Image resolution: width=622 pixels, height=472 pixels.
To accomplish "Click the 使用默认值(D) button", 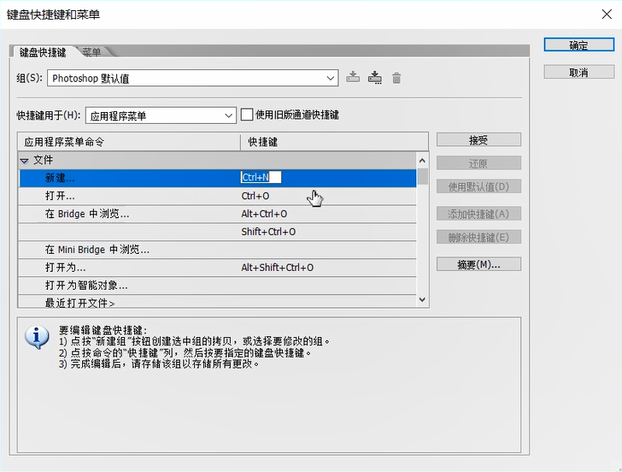I will [x=478, y=186].
